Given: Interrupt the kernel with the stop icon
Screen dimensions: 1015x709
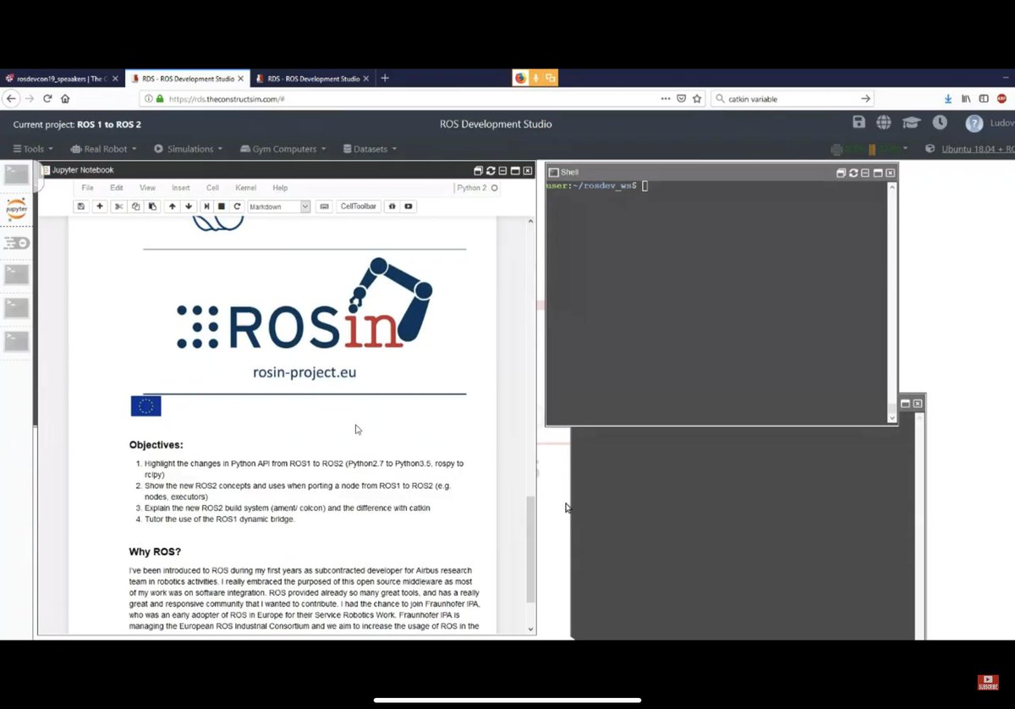Looking at the screenshot, I should [x=222, y=206].
